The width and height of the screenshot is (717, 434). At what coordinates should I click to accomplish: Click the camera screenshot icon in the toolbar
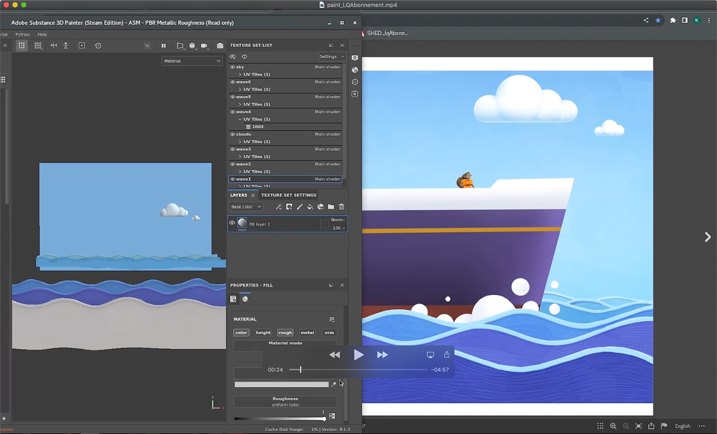click(220, 46)
